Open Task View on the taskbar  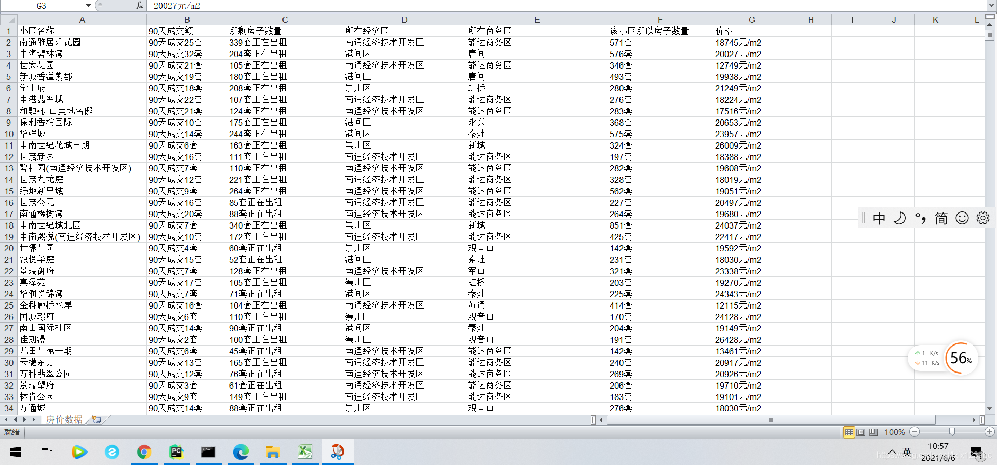pyautogui.click(x=47, y=452)
